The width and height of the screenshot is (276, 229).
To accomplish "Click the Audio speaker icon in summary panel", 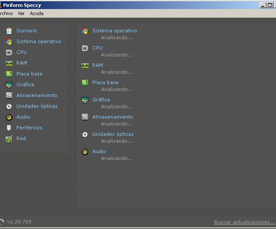I will (85, 152).
